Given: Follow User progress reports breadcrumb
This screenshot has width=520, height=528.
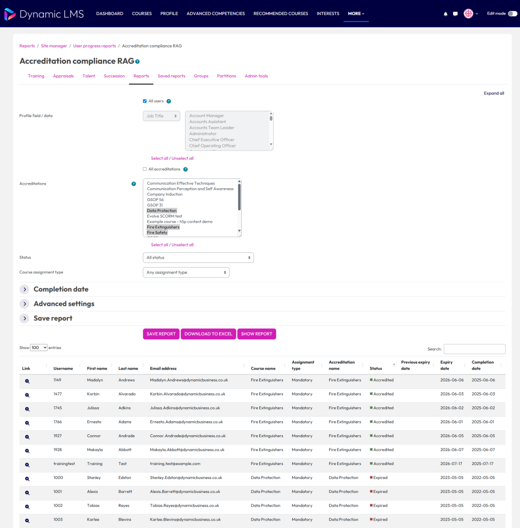Looking at the screenshot, I should (x=95, y=46).
